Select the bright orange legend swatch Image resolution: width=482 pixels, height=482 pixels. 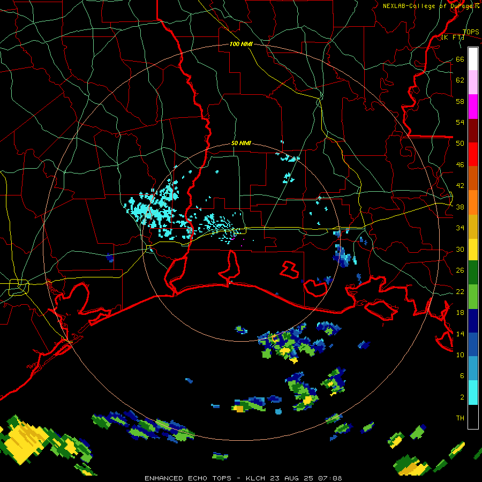click(473, 202)
